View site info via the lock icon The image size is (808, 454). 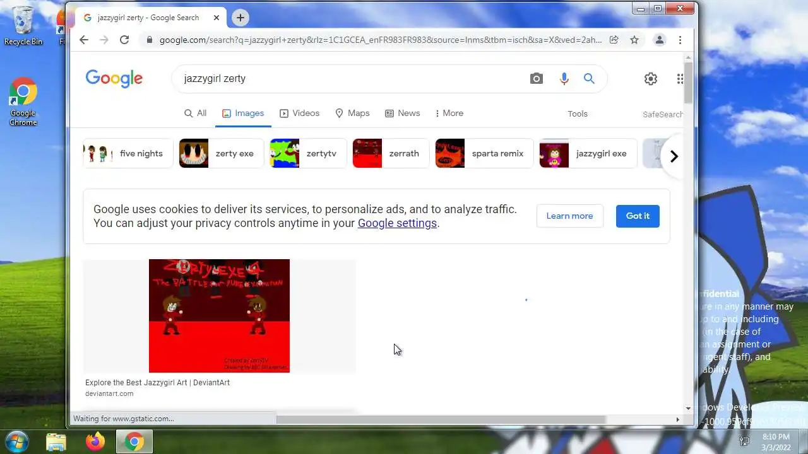click(x=150, y=40)
